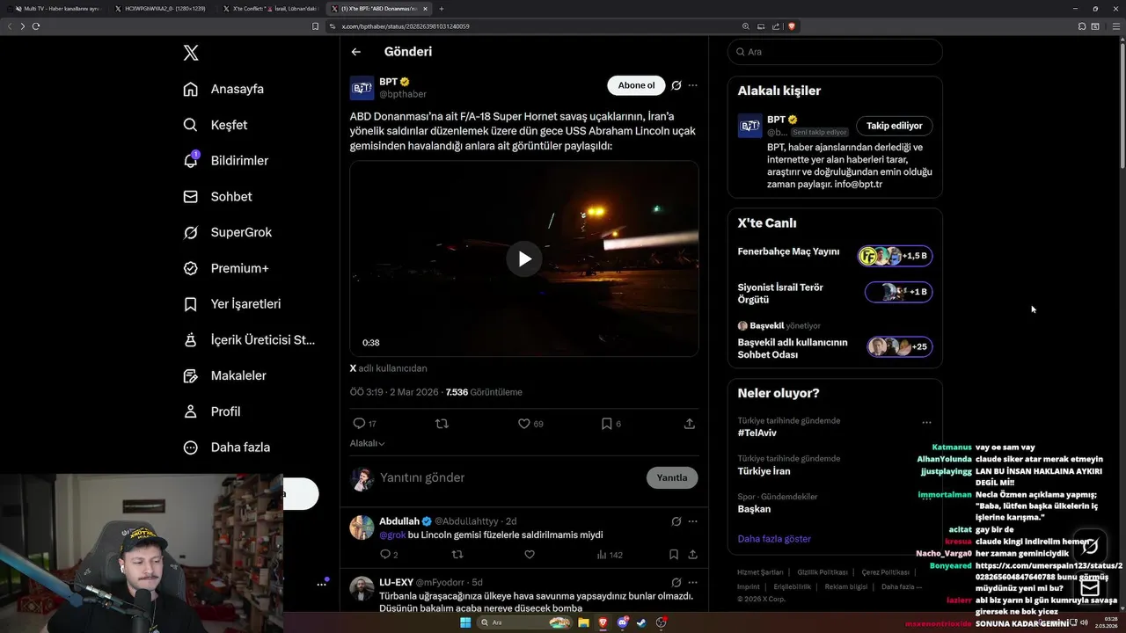1126x633 pixels.
Task: Like Abdullah's reply
Action: click(x=530, y=555)
